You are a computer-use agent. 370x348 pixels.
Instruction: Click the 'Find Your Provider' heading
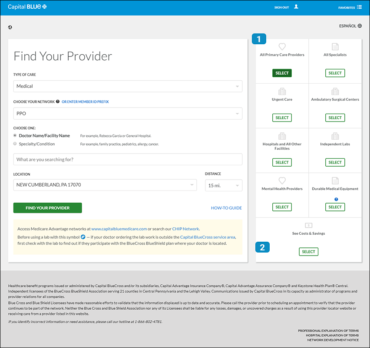63,56
